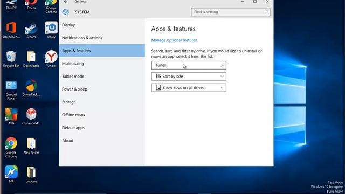Launch the Yandex browser shortcut
Screen dimensions: 345x194
[x=51, y=59]
